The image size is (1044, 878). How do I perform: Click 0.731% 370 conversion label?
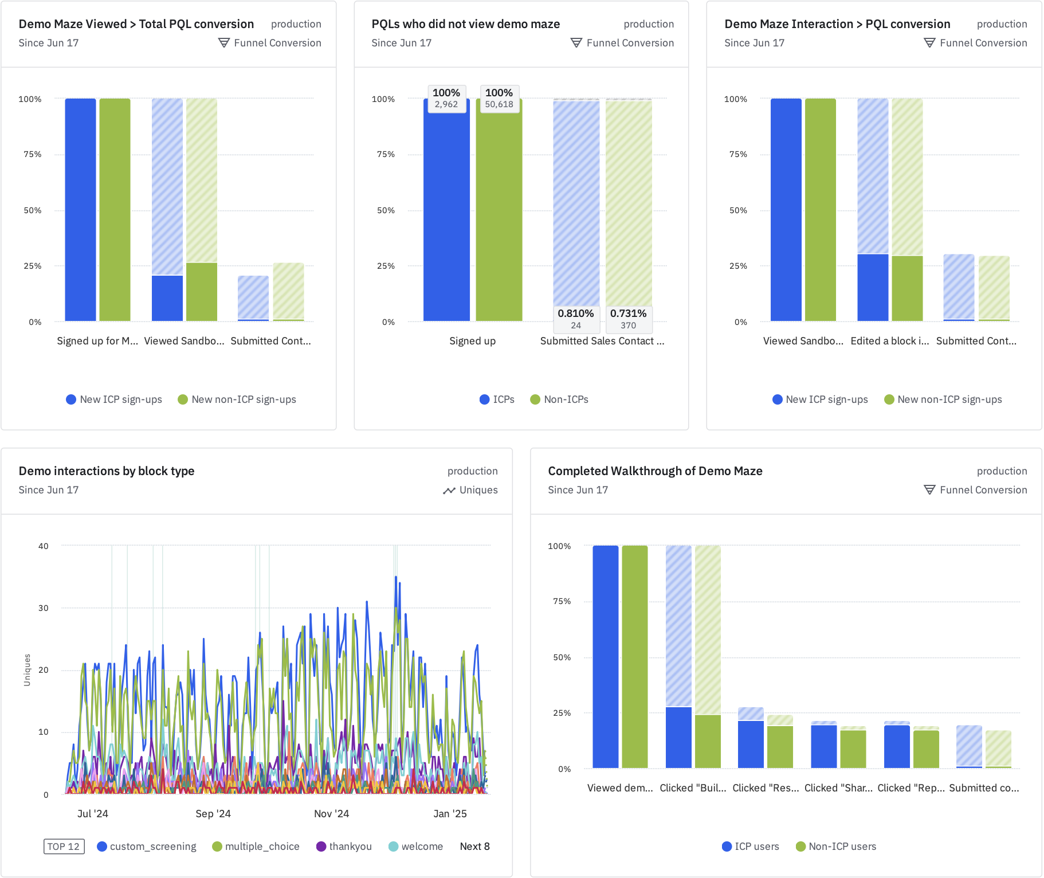[629, 319]
